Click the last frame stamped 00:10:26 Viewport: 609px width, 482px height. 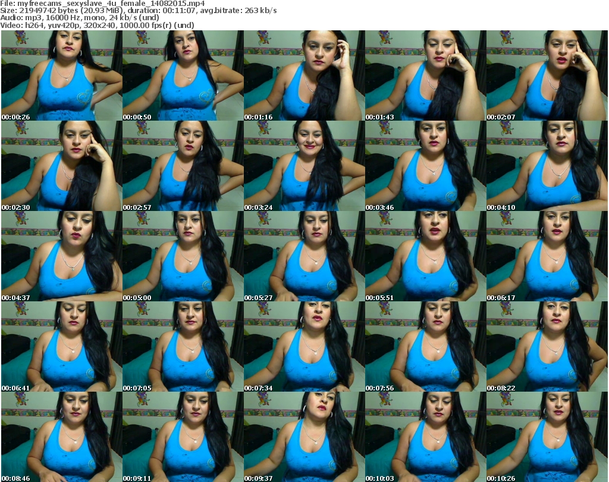[x=547, y=437]
